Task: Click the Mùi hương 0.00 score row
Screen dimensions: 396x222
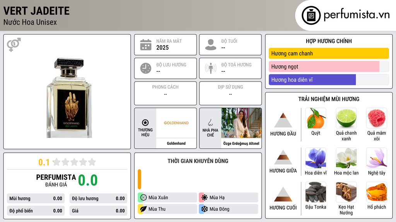Action: (36, 198)
